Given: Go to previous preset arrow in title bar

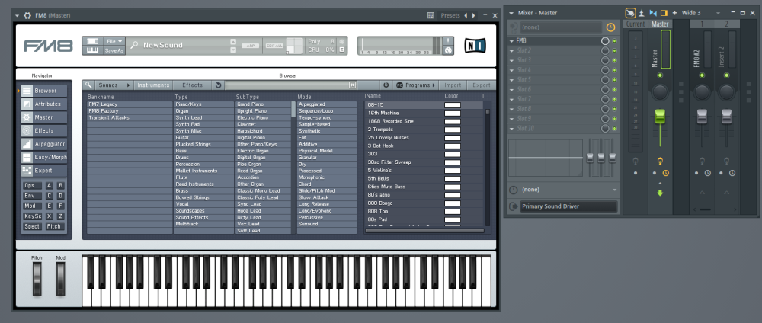Looking at the screenshot, I should pyautogui.click(x=466, y=15).
